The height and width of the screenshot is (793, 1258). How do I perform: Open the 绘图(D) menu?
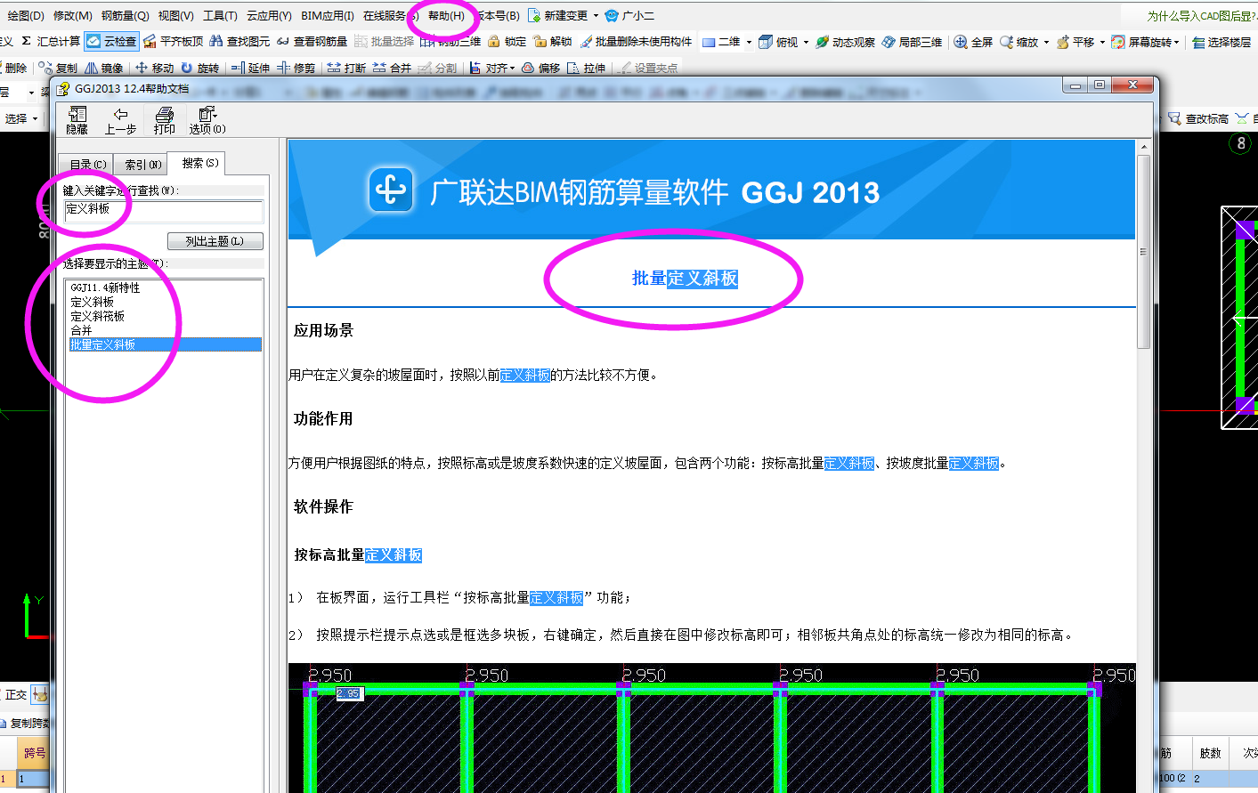click(26, 15)
